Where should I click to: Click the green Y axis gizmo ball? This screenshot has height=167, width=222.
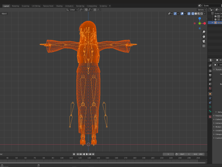click(200, 23)
